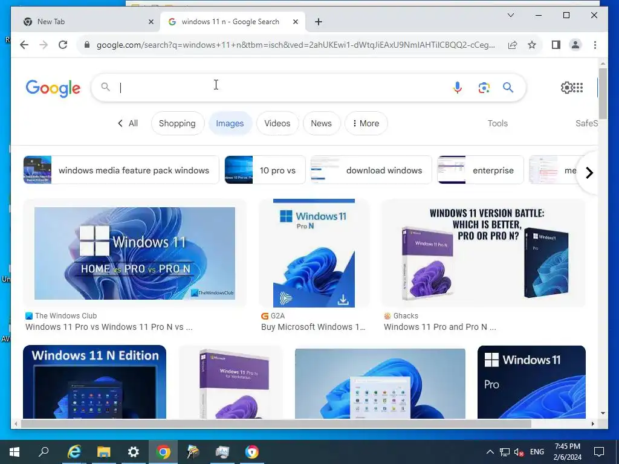Open the G2A Windows 11 Pro N image

coord(314,253)
